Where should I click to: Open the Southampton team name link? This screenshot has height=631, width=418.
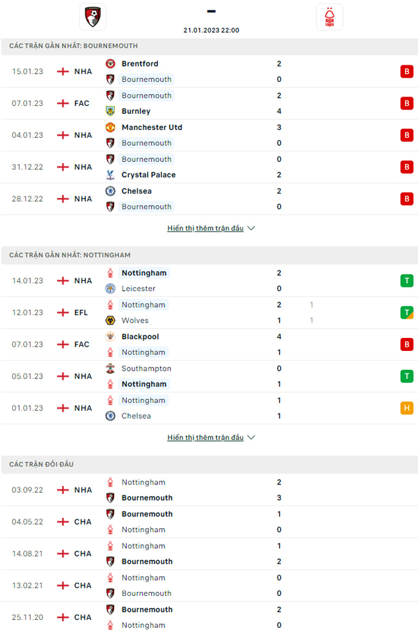coord(146,368)
